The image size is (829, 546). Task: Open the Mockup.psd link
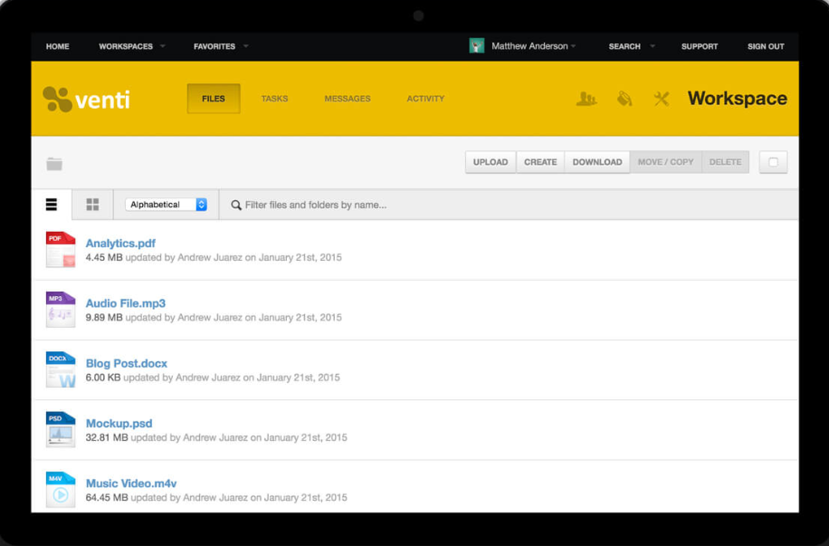click(x=119, y=423)
